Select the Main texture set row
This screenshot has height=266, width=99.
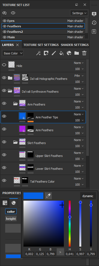(43, 37)
